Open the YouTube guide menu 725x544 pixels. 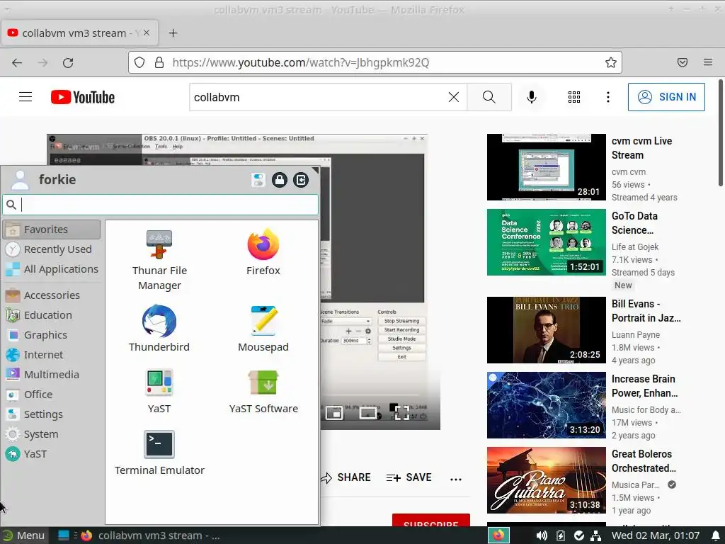click(25, 96)
